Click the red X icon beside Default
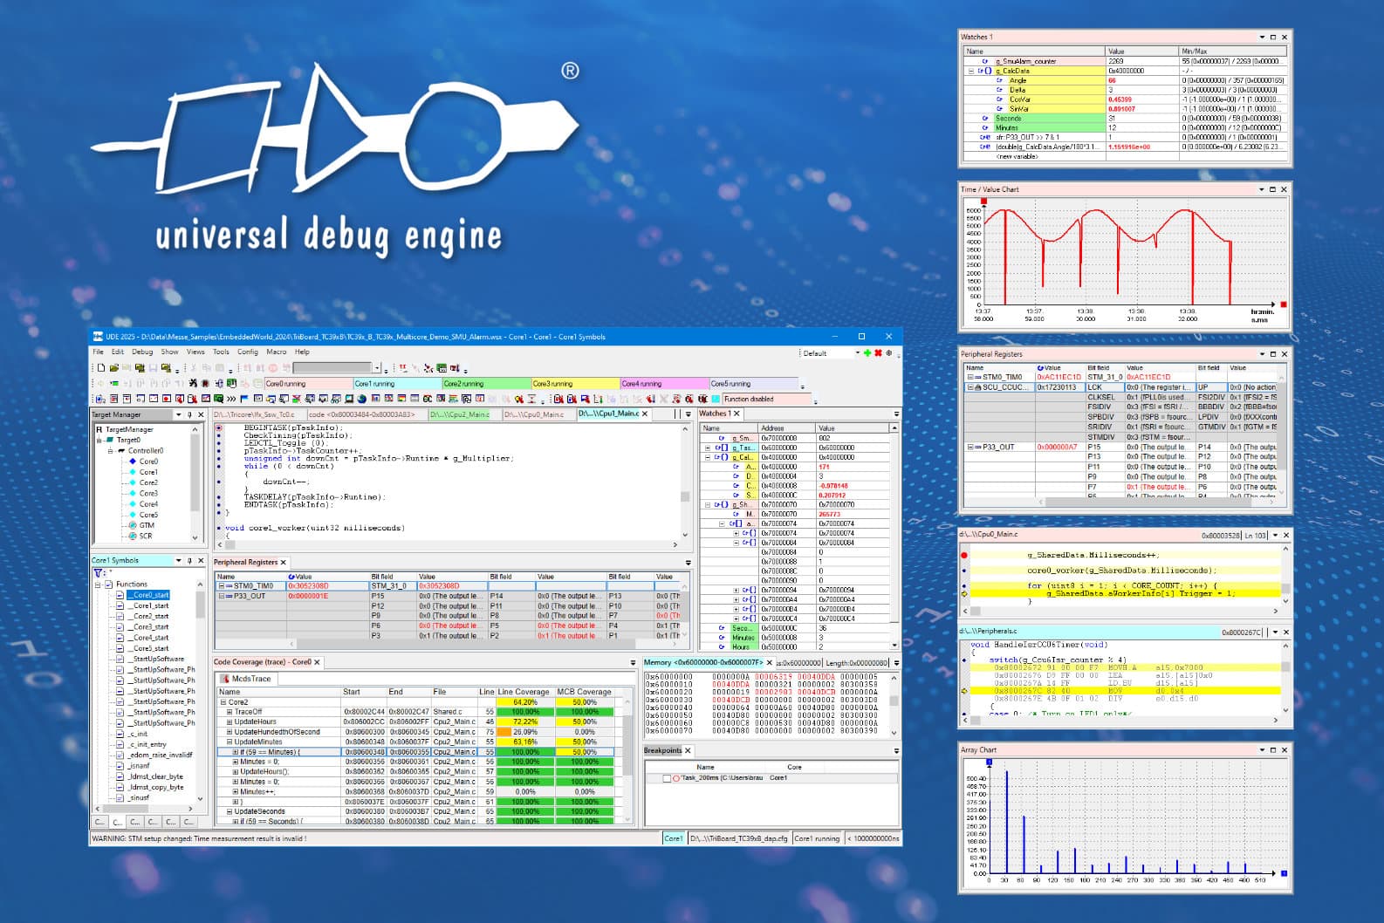This screenshot has height=923, width=1384. click(878, 353)
